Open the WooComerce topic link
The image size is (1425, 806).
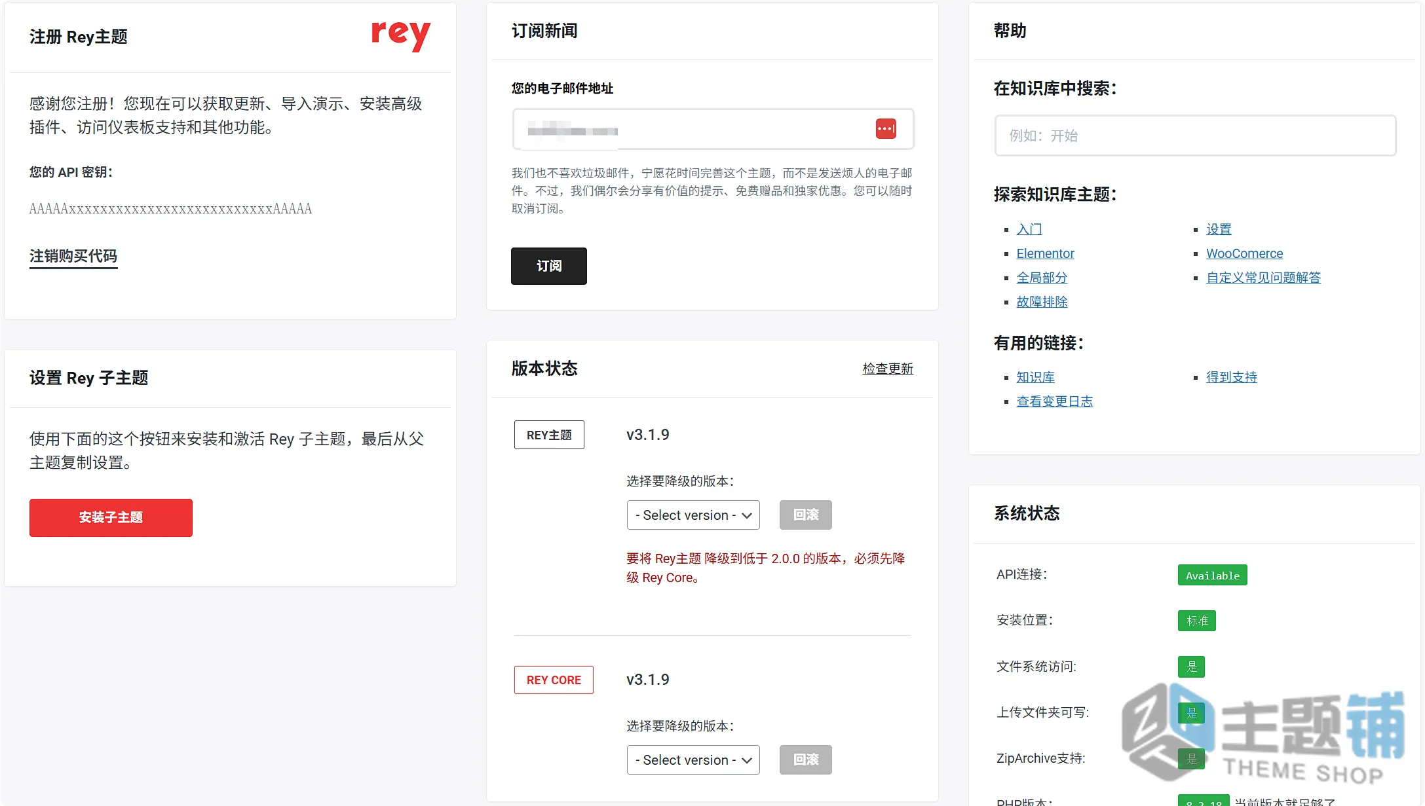[1244, 253]
